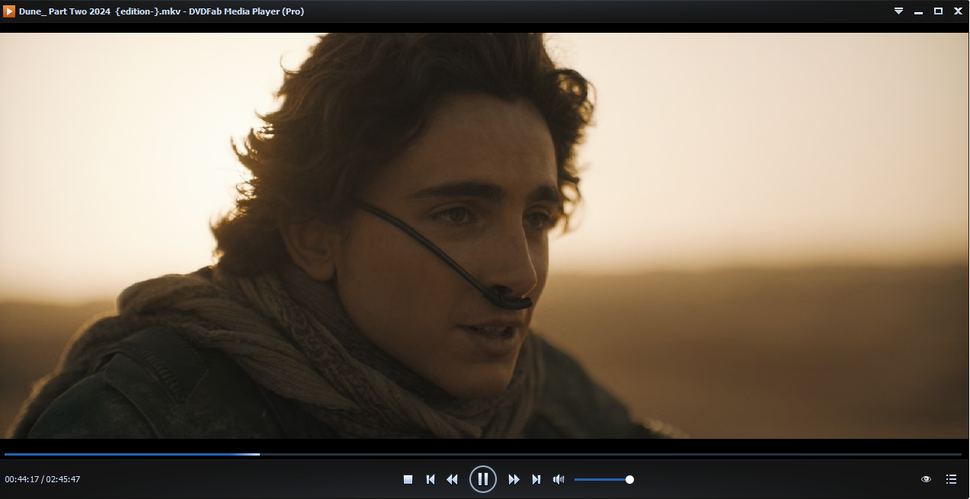
Task: Click the 00:44:17 elapsed time display
Action: [21, 479]
